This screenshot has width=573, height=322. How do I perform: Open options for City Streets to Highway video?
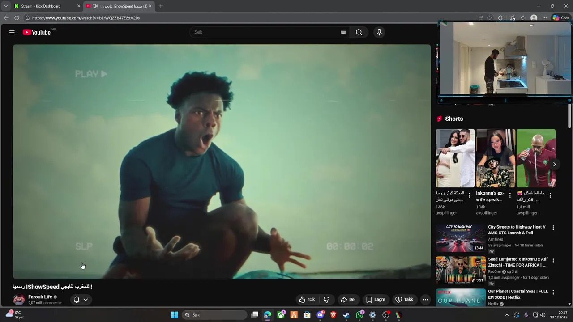(x=553, y=228)
